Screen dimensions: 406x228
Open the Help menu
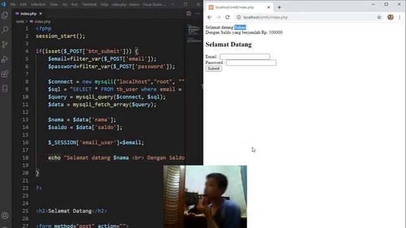[104, 4]
